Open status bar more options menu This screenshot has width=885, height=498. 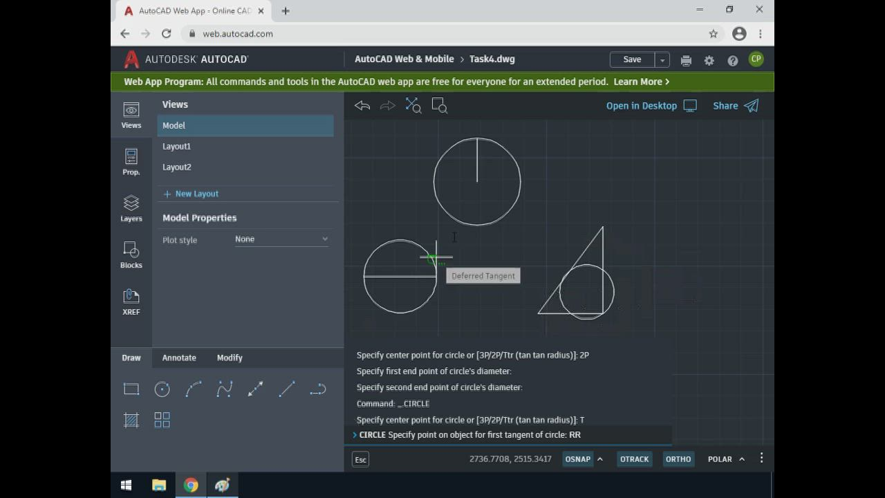(762, 459)
